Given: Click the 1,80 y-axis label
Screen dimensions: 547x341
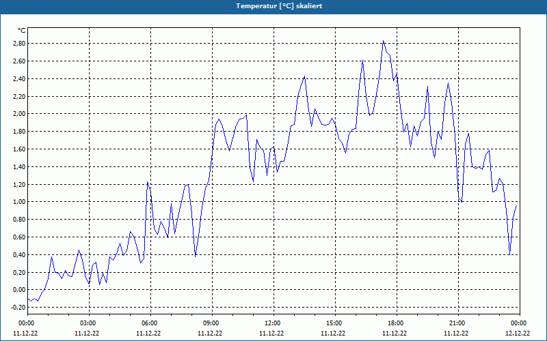Looking at the screenshot, I should coord(20,132).
